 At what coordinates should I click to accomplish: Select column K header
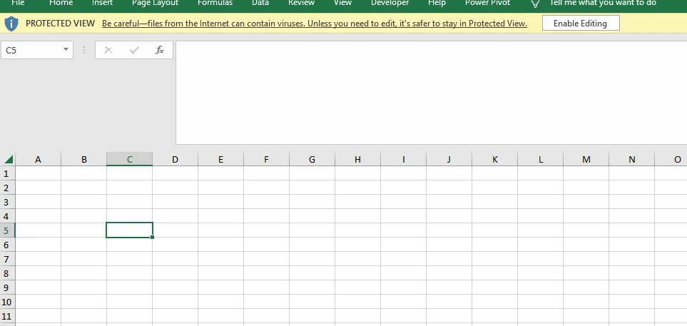[494, 160]
